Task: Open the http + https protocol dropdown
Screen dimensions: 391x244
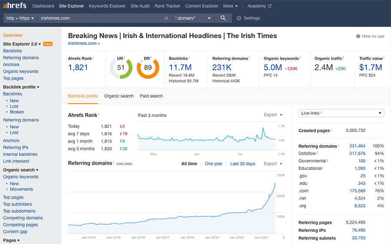Action: 20,18
